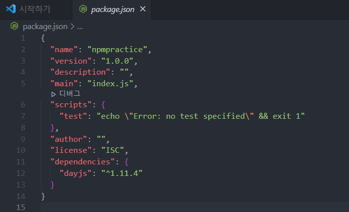This screenshot has height=212, width=349.
Task: Click the "index.js" value
Action: click(x=110, y=84)
